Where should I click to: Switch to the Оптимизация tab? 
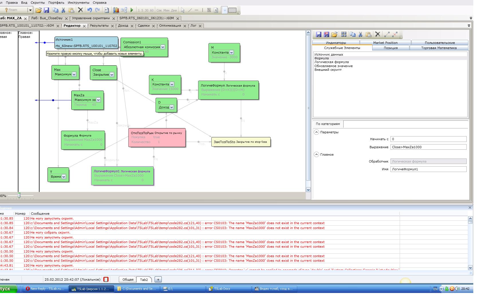tap(170, 26)
